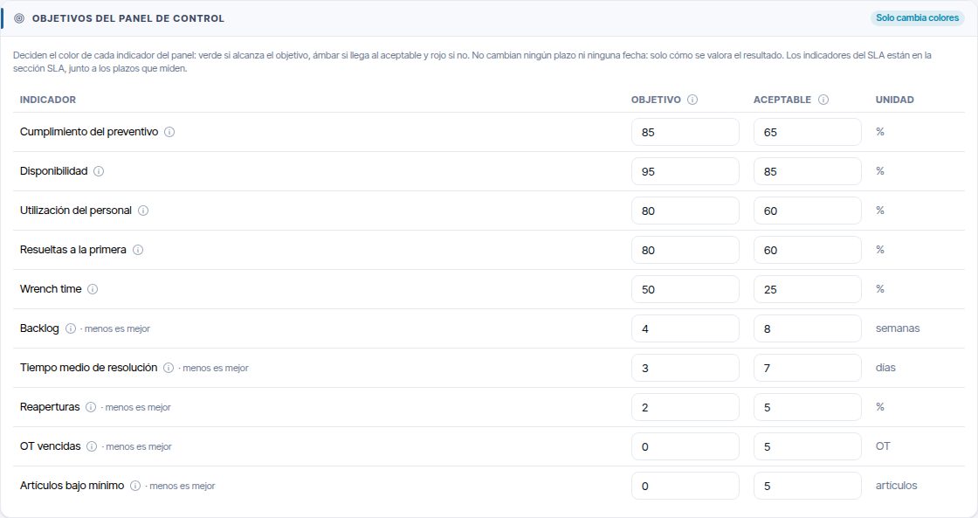The height and width of the screenshot is (518, 978).
Task: Edit Objetivo field for Utilización del personal
Action: (x=685, y=211)
